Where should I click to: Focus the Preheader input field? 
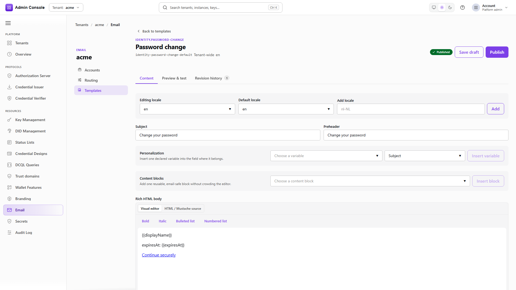pos(416,135)
